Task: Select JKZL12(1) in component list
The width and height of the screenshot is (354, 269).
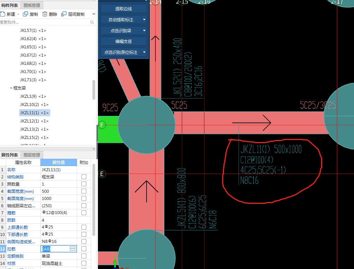Action: pyautogui.click(x=34, y=121)
